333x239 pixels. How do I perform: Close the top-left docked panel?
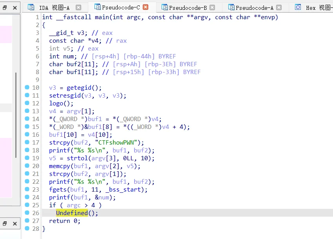15,7
